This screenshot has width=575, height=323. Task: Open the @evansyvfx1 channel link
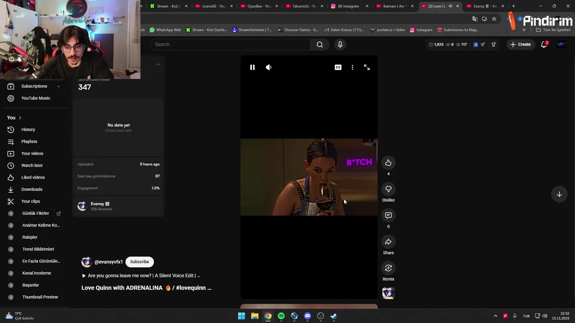[108, 262]
